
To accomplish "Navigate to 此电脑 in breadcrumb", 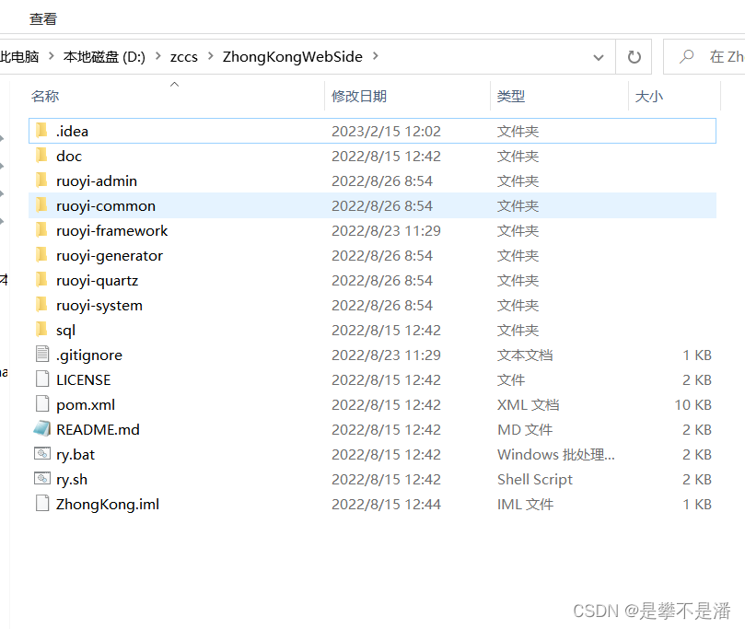I will click(x=19, y=56).
